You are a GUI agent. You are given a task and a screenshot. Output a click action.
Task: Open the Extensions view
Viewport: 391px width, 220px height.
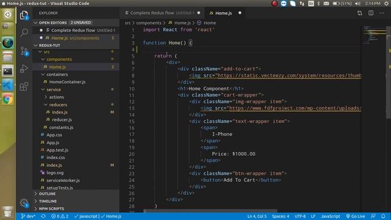coord(24,87)
